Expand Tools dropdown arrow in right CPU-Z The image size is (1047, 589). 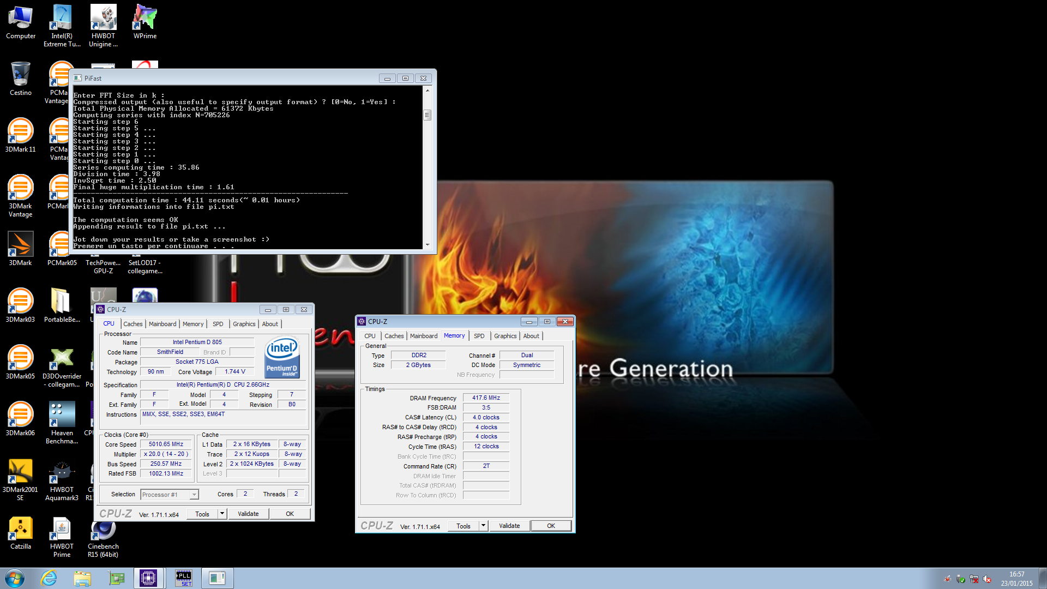(483, 526)
